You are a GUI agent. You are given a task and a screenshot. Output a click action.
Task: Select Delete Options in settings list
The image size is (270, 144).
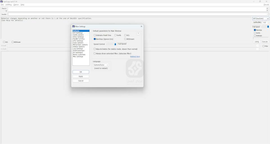tap(81, 47)
